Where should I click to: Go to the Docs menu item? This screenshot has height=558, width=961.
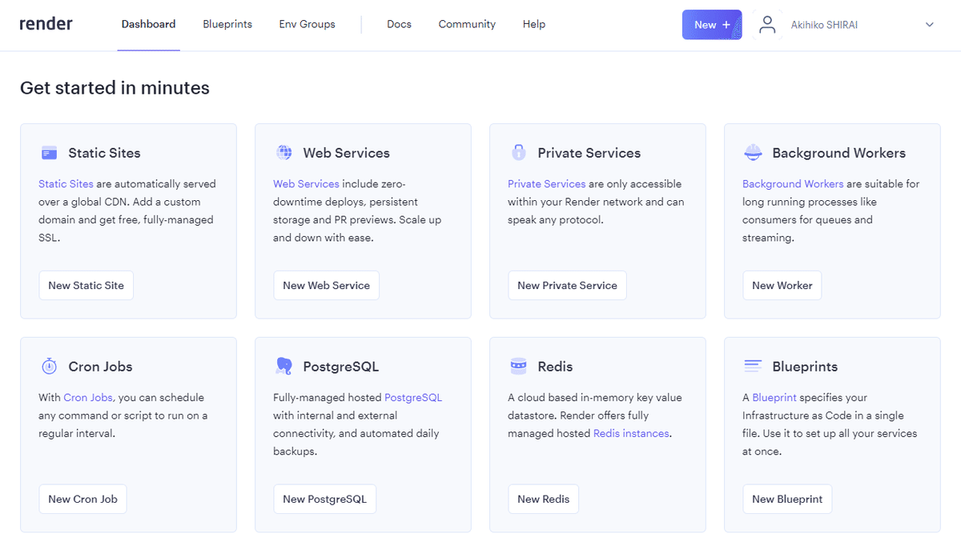click(399, 25)
